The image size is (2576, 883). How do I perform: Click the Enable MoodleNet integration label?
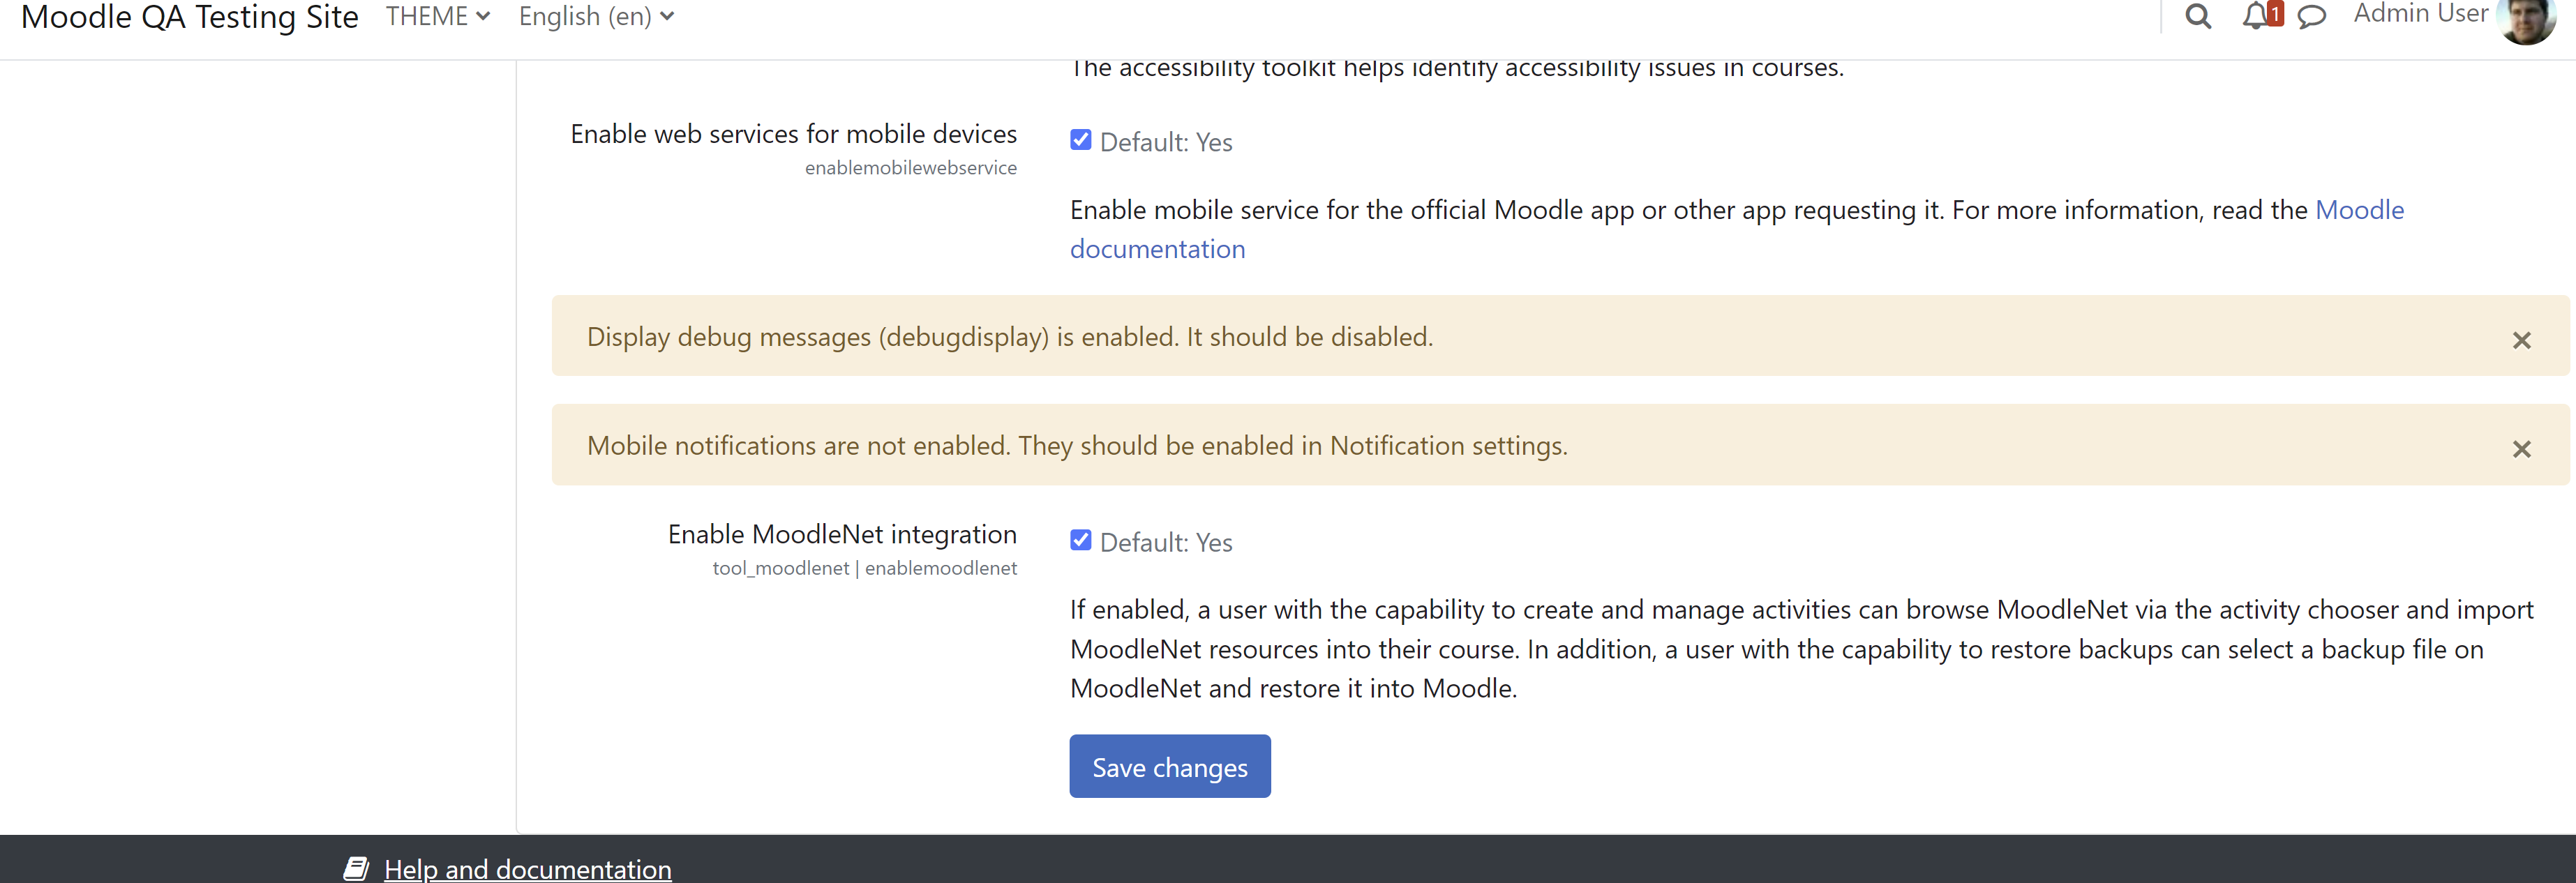coord(842,534)
